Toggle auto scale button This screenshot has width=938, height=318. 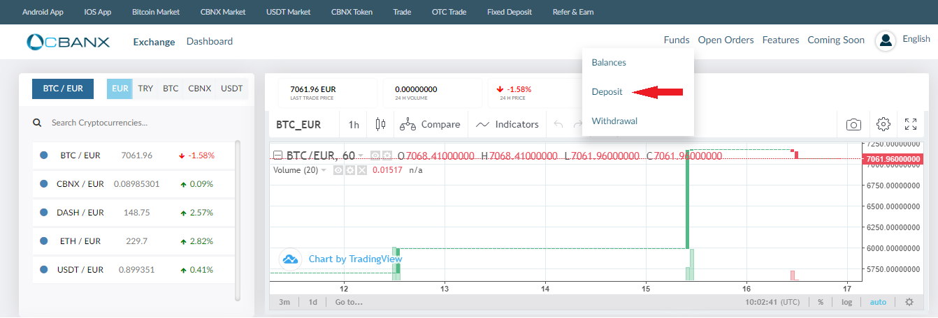pos(878,302)
